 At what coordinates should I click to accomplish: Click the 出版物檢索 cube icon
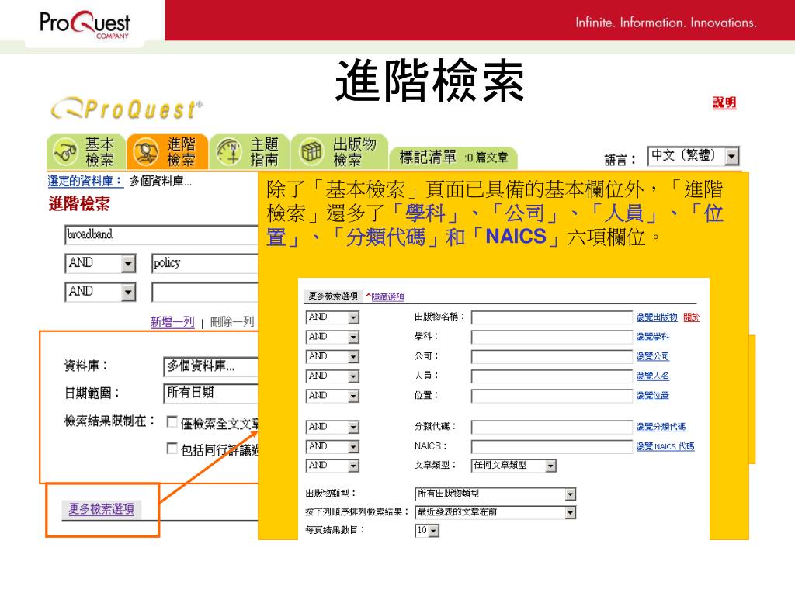[311, 151]
